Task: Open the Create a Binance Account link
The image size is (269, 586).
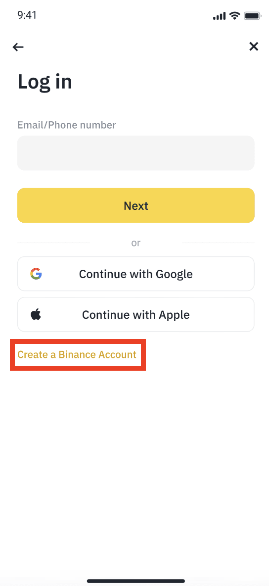Action: pyautogui.click(x=77, y=355)
